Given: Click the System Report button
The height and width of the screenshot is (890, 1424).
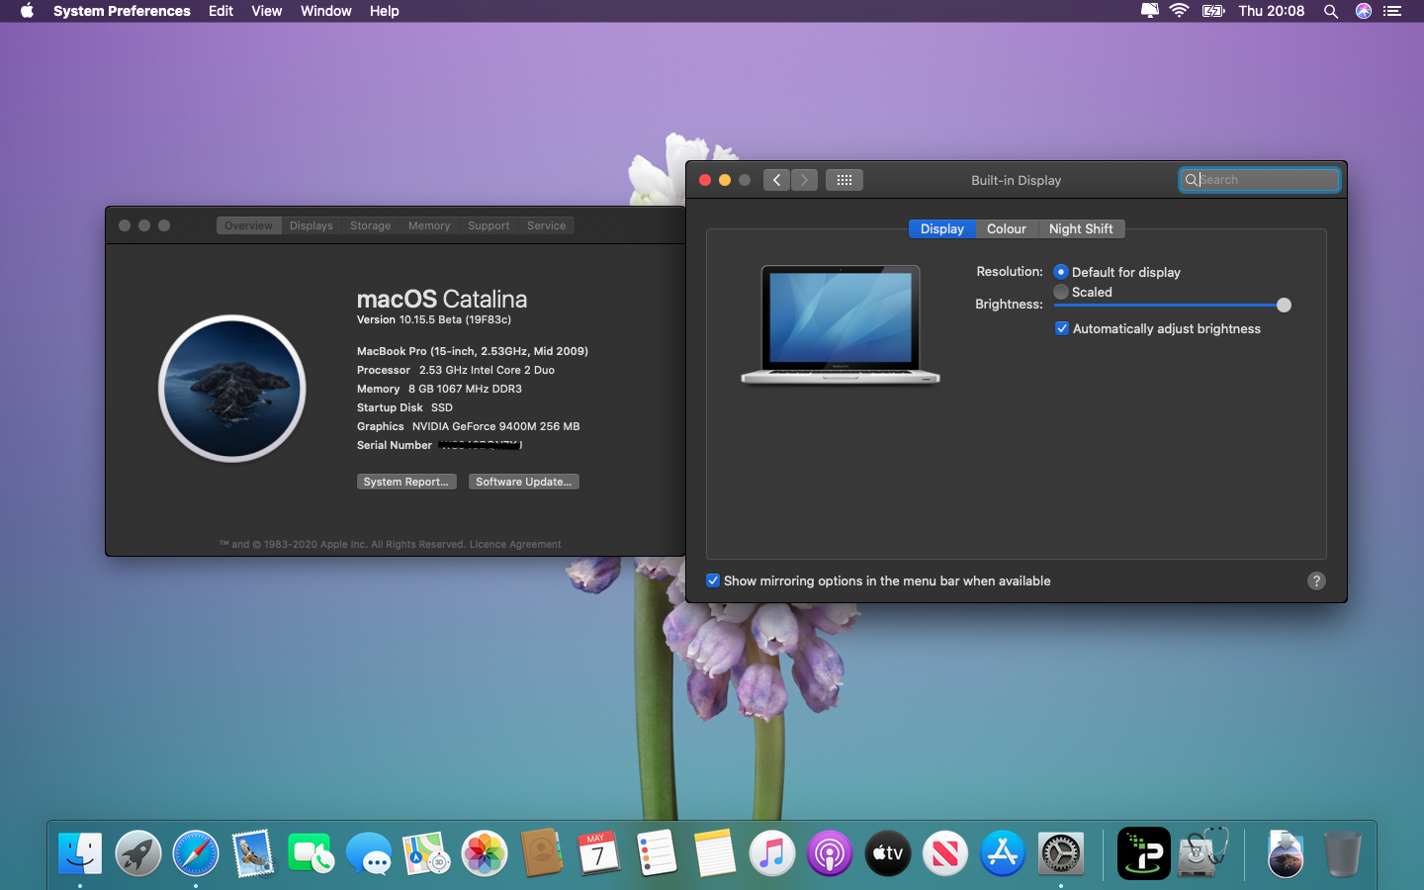Looking at the screenshot, I should (406, 482).
